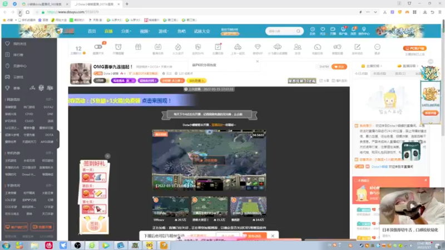This screenshot has height=250, width=445.
Task: Expand 全部 next to 单机热游 section
Action: click(50, 153)
